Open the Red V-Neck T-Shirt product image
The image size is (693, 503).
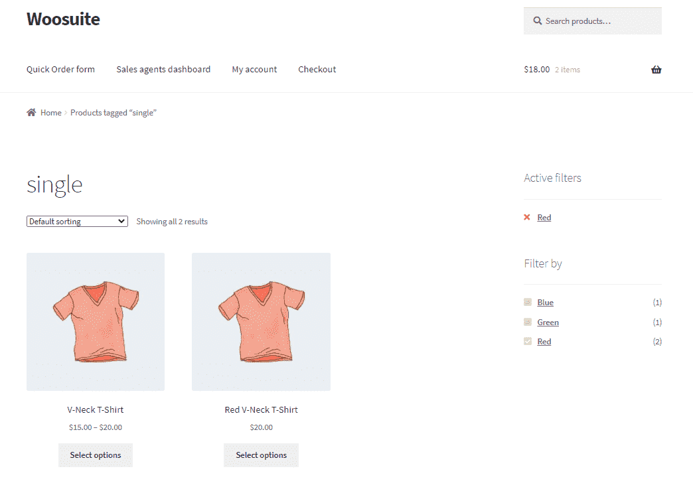point(261,322)
